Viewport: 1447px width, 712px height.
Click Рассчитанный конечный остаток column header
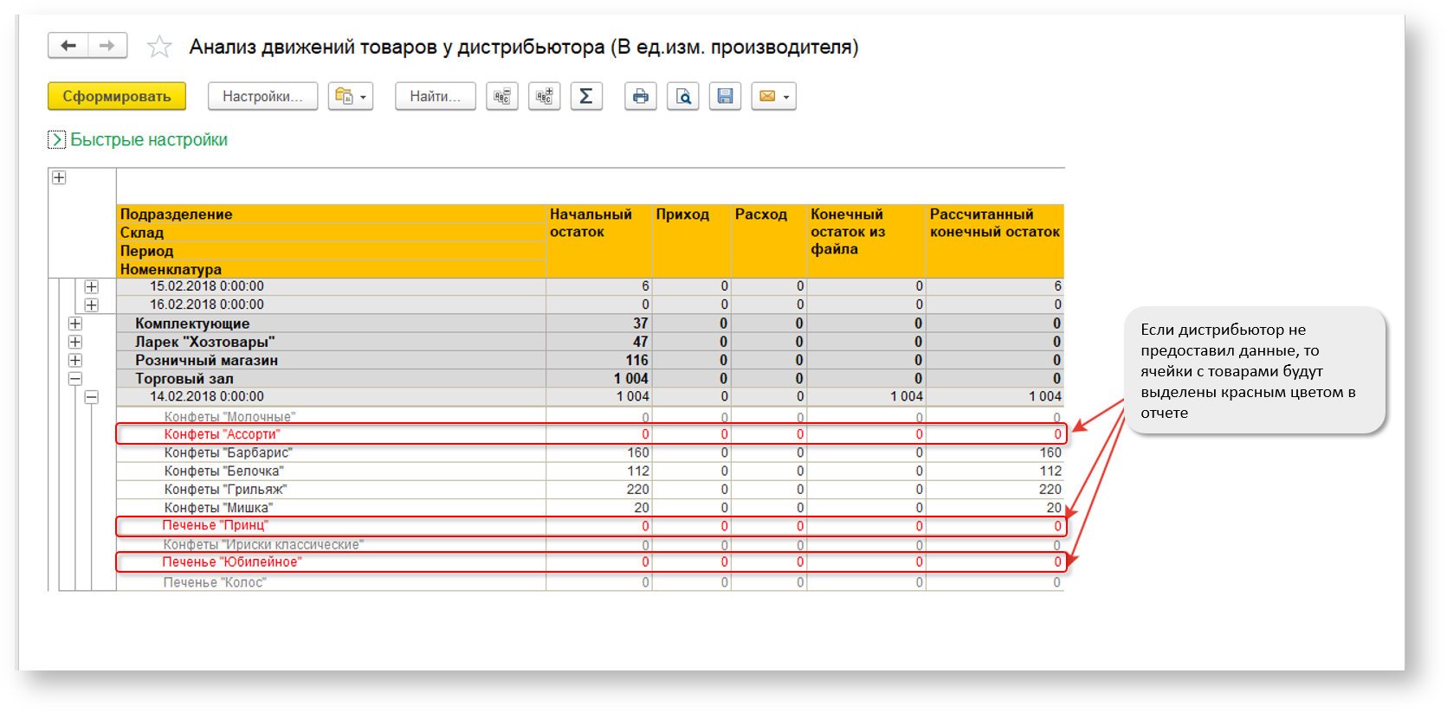pos(995,241)
